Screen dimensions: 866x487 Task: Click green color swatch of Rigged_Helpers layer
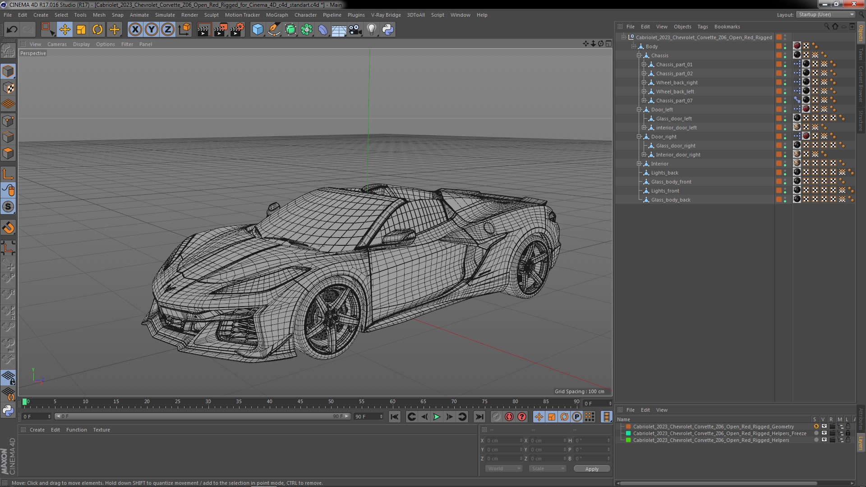(x=628, y=440)
